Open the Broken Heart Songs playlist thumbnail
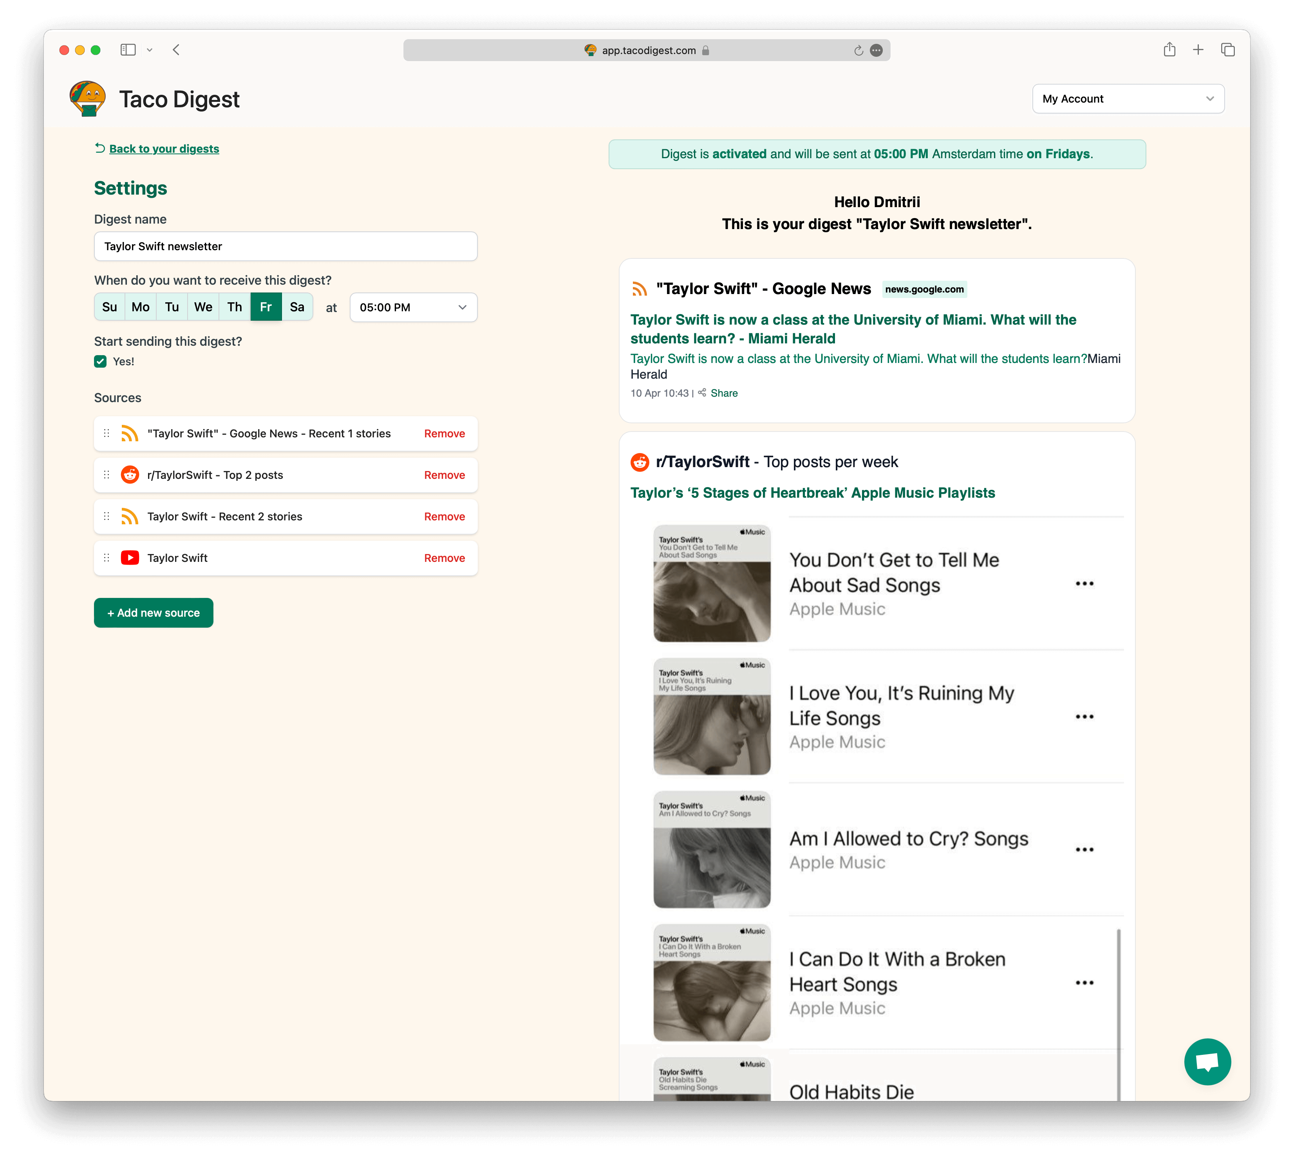 (x=712, y=982)
